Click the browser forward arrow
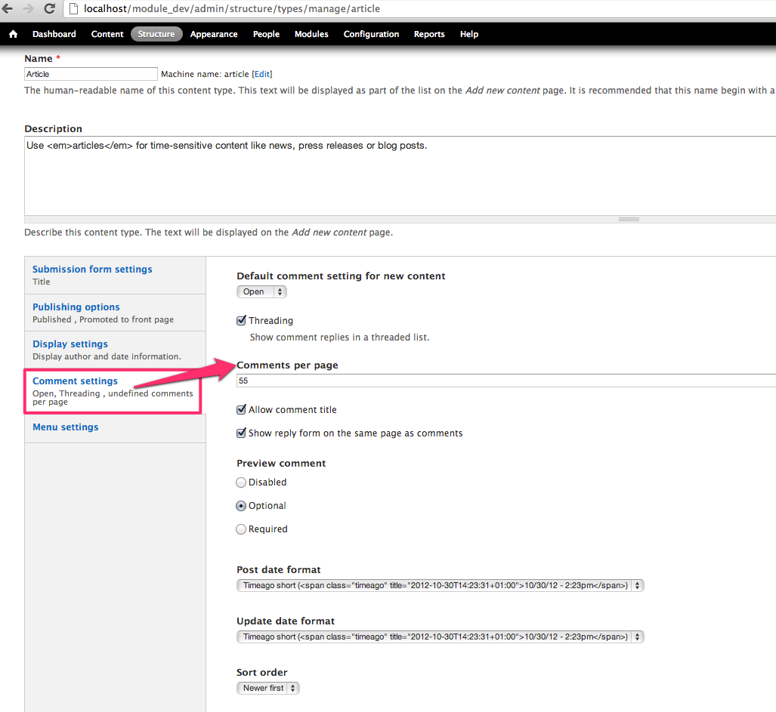Image resolution: width=776 pixels, height=712 pixels. (28, 8)
